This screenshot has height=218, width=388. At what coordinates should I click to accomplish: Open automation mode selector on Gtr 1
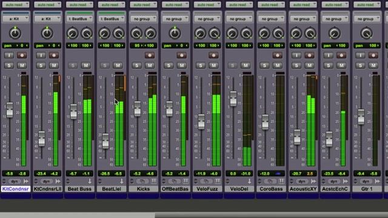tap(367, 4)
